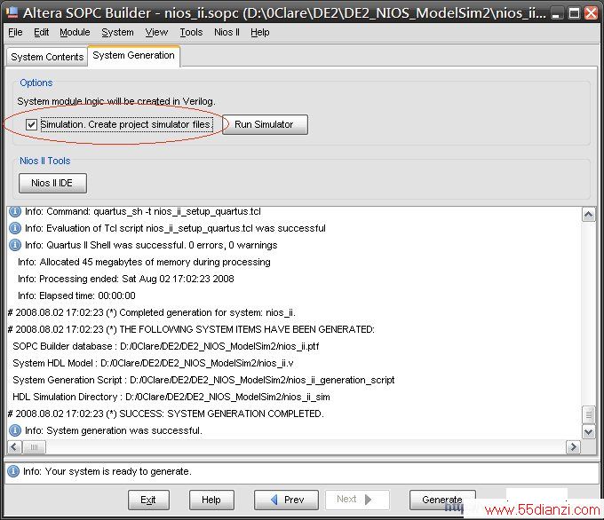Viewport: 604px width, 520px height.
Task: Click the horizontal scroll left arrow
Action: 14,447
